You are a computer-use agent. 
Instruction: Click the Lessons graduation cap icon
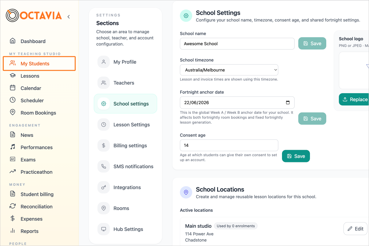pyautogui.click(x=13, y=75)
